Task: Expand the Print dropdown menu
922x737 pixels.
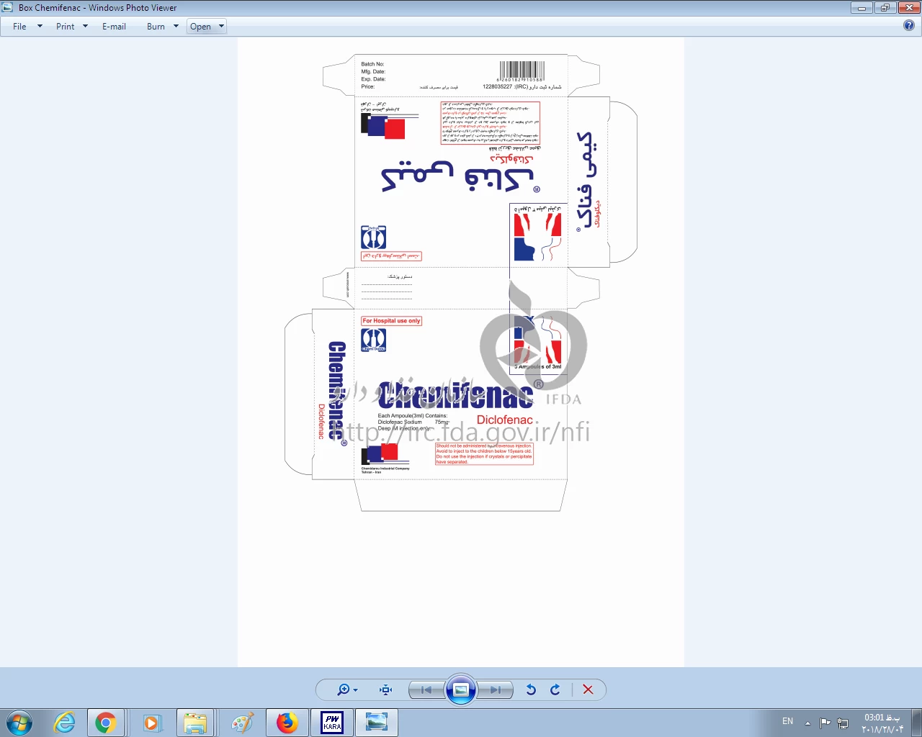Action: click(85, 27)
